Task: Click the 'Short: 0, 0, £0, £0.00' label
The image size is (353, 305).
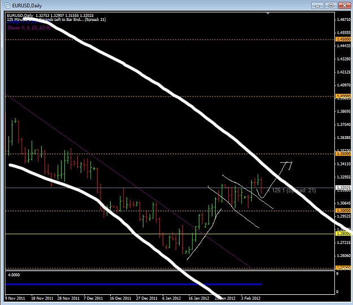Action: pos(29,28)
